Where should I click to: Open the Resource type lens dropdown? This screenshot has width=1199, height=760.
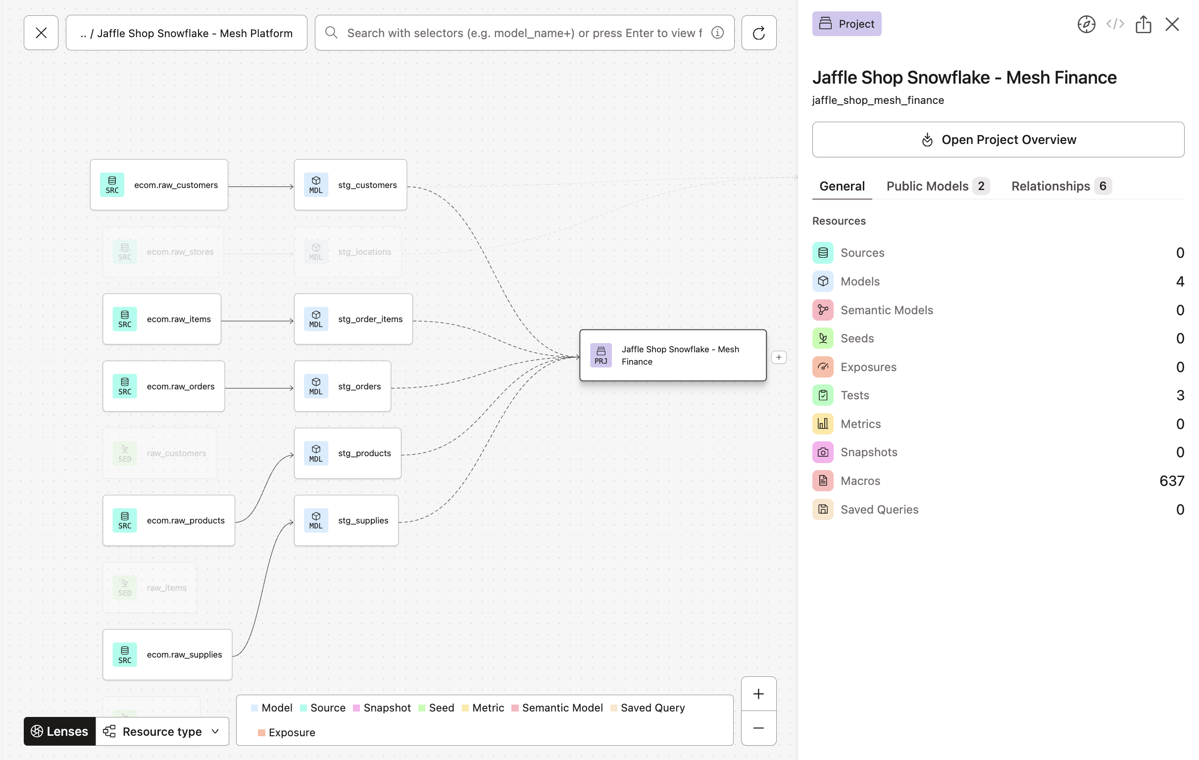pos(162,731)
